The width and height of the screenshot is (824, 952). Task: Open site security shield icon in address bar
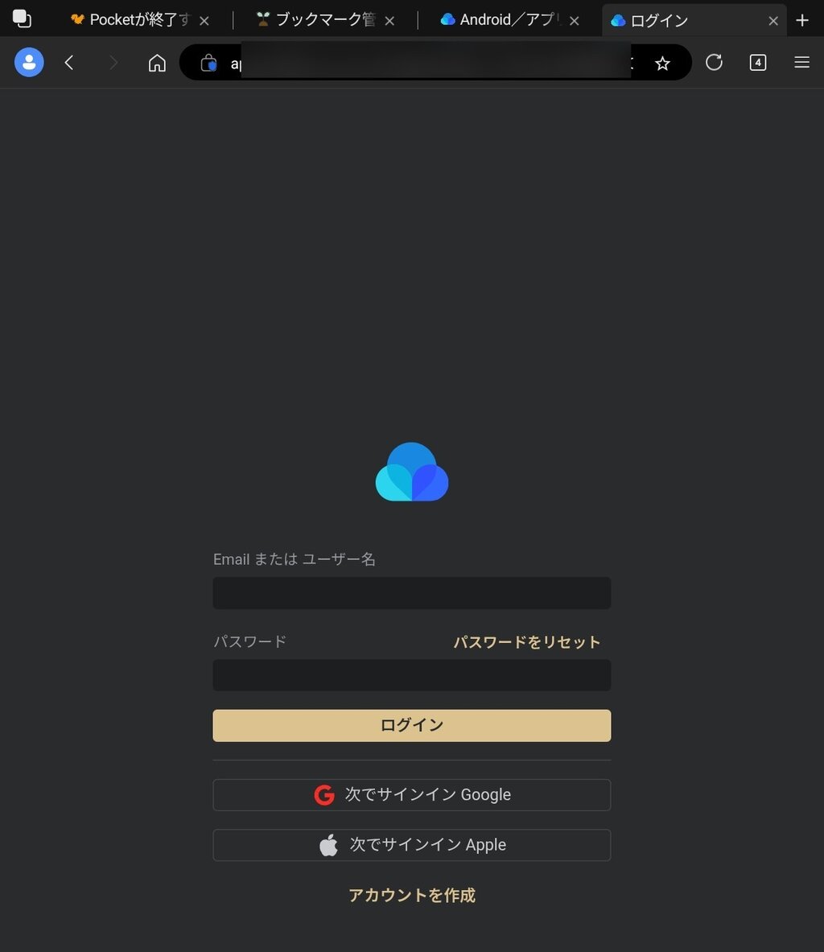[x=209, y=63]
